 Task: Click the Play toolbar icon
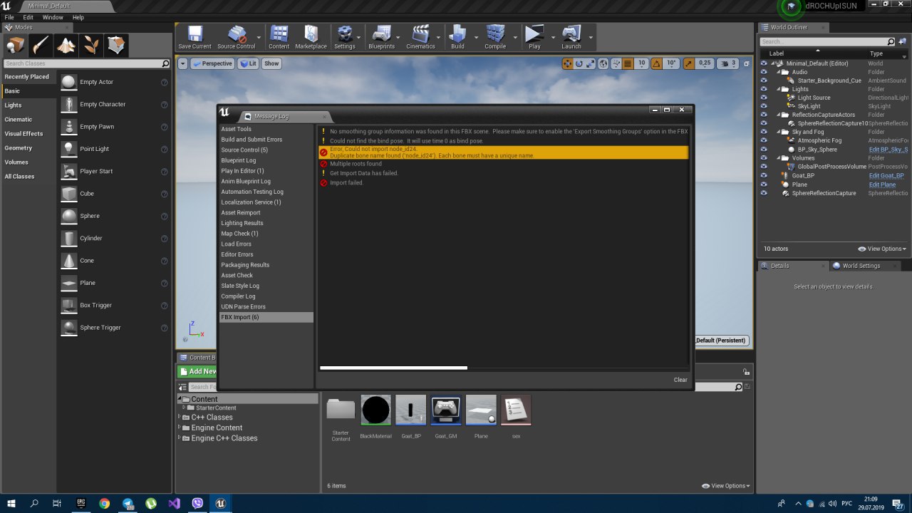(534, 36)
